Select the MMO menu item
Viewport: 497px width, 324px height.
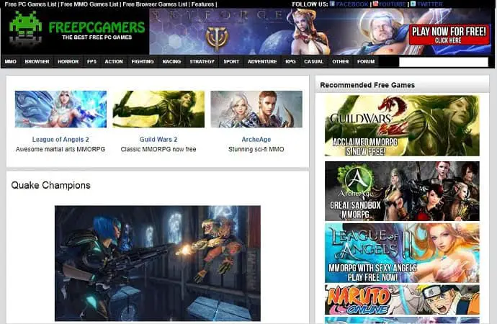coord(11,61)
